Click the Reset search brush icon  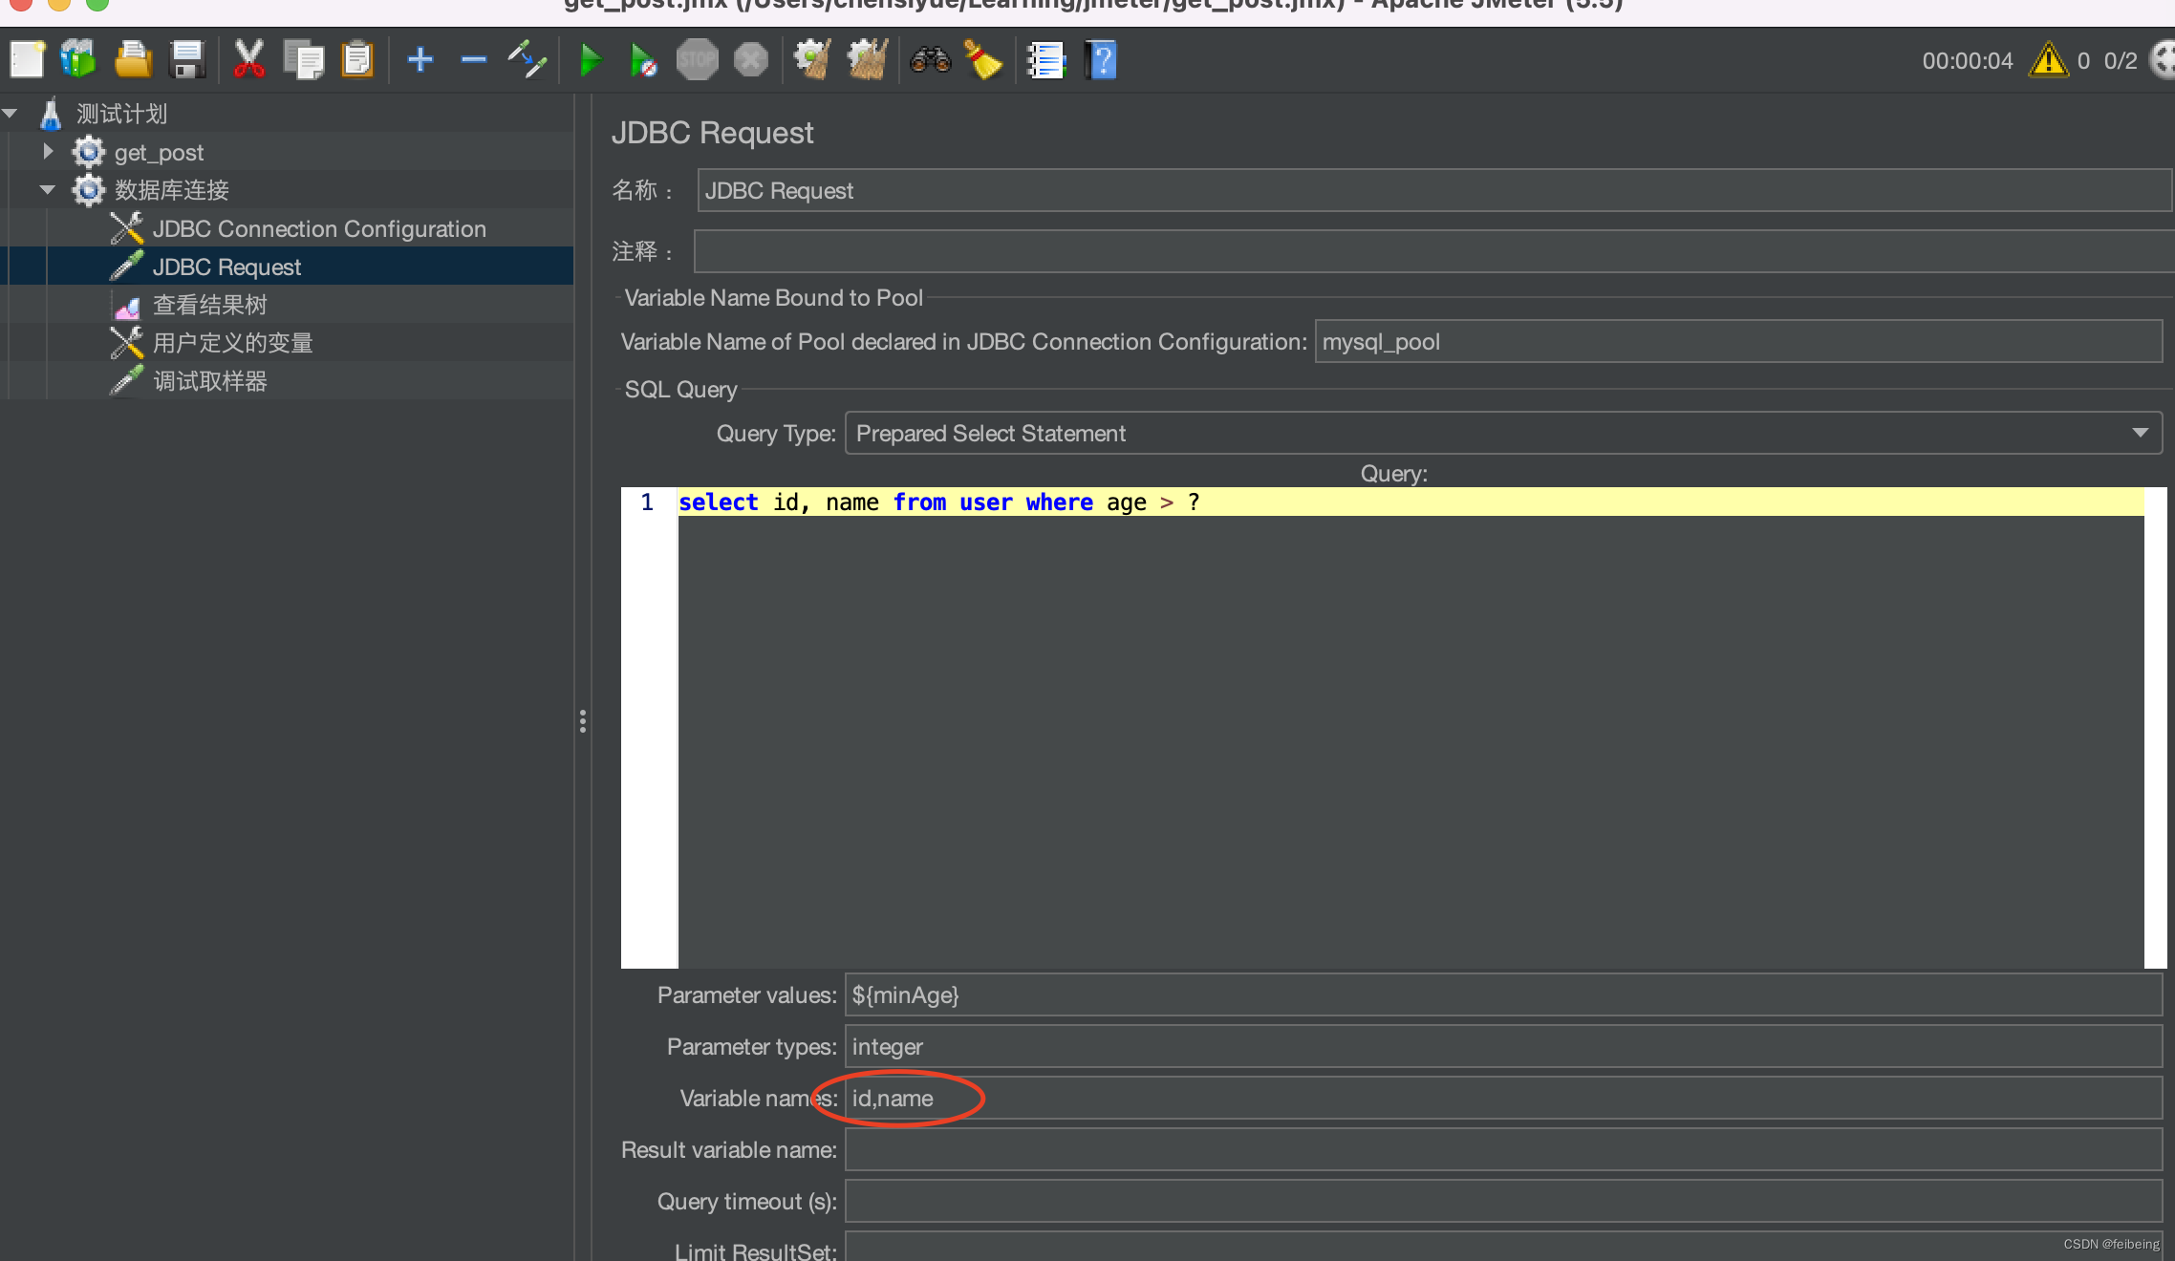[x=983, y=60]
